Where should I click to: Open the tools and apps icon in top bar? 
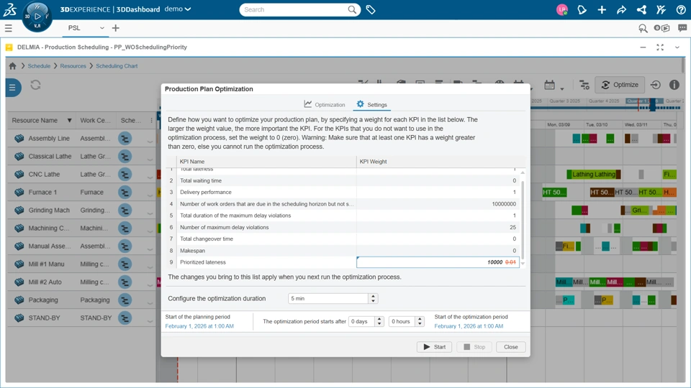coord(661,9)
